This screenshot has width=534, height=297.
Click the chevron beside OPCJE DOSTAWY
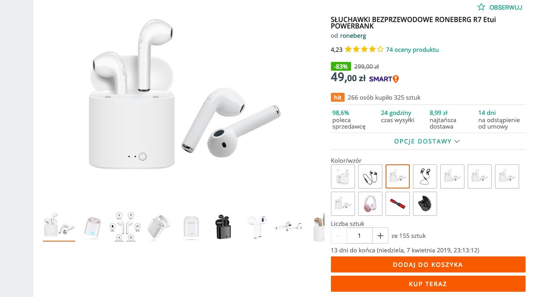click(457, 141)
